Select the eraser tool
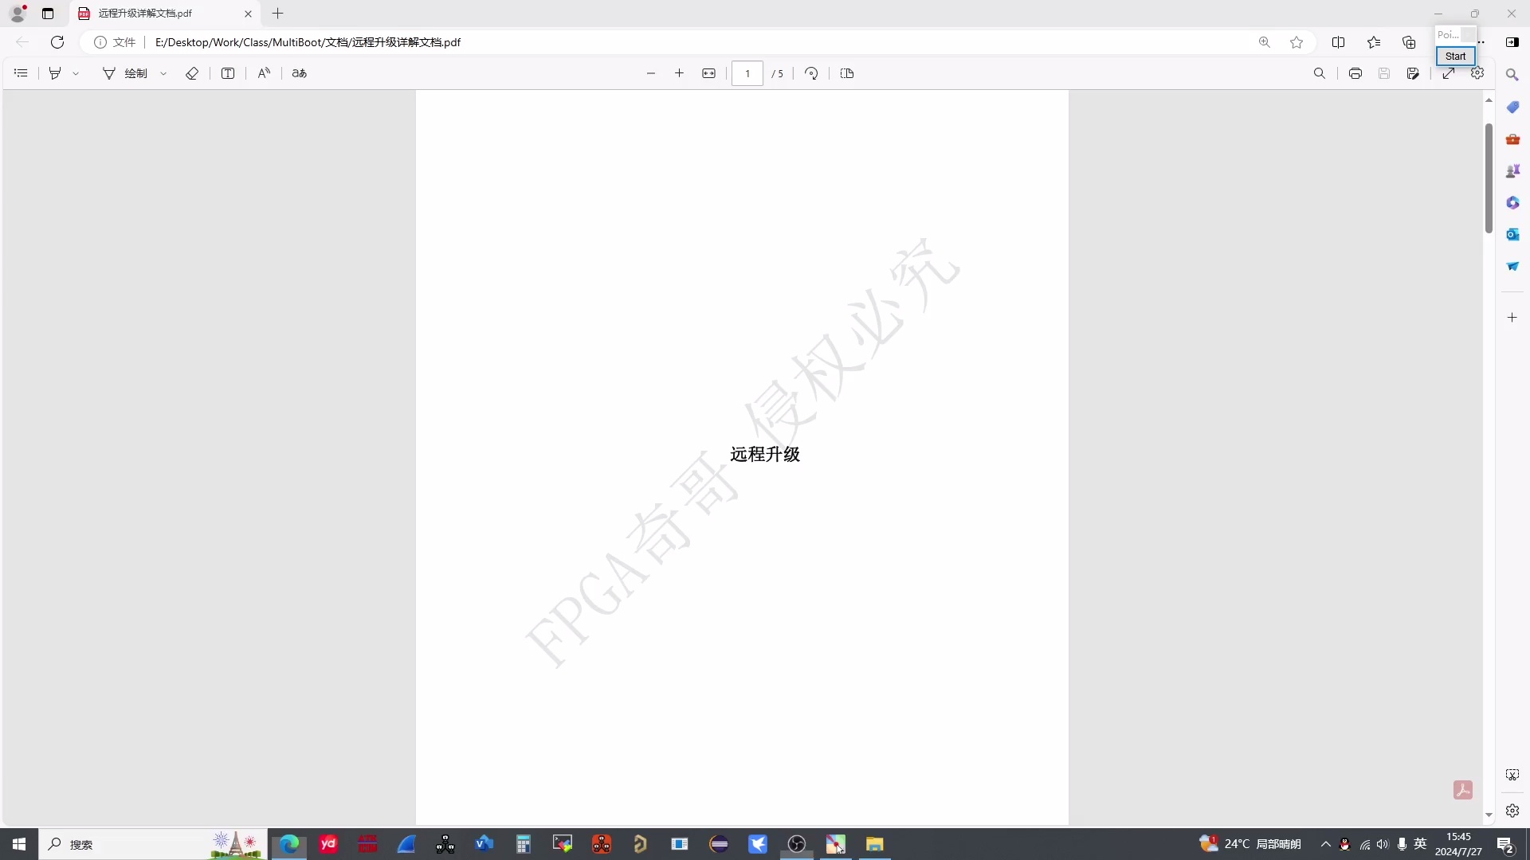Screen dimensions: 1530x860 click(192, 73)
